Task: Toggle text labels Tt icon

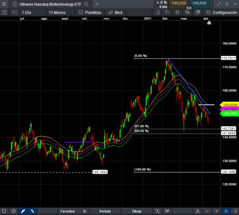Action: [167, 12]
